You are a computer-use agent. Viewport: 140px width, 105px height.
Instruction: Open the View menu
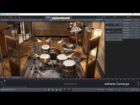click(15, 17)
